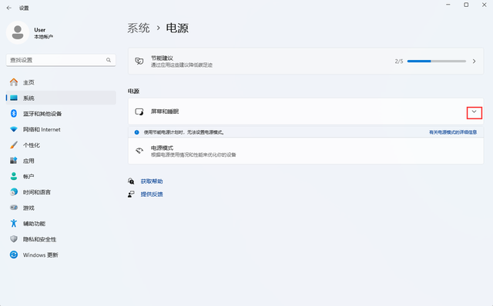
Task: Go to 时间和语言 settings
Action: pyautogui.click(x=61, y=192)
